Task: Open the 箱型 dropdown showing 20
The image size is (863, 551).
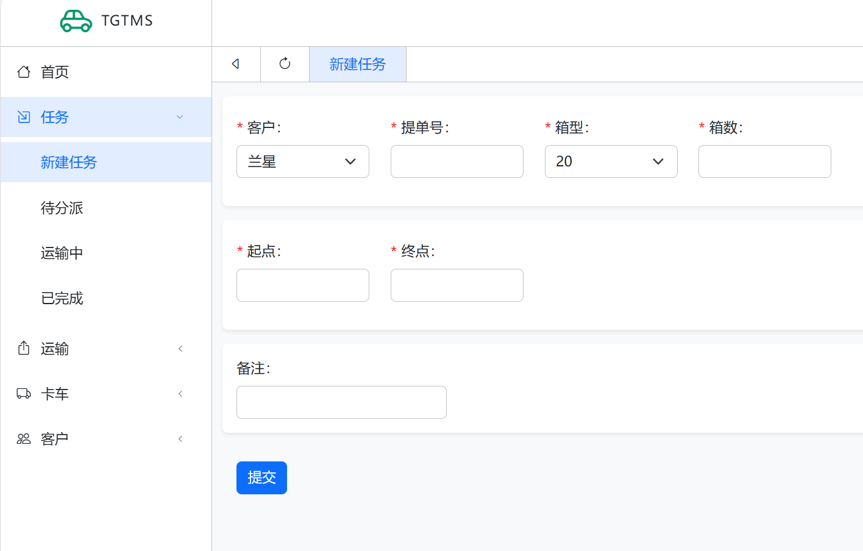Action: point(611,162)
